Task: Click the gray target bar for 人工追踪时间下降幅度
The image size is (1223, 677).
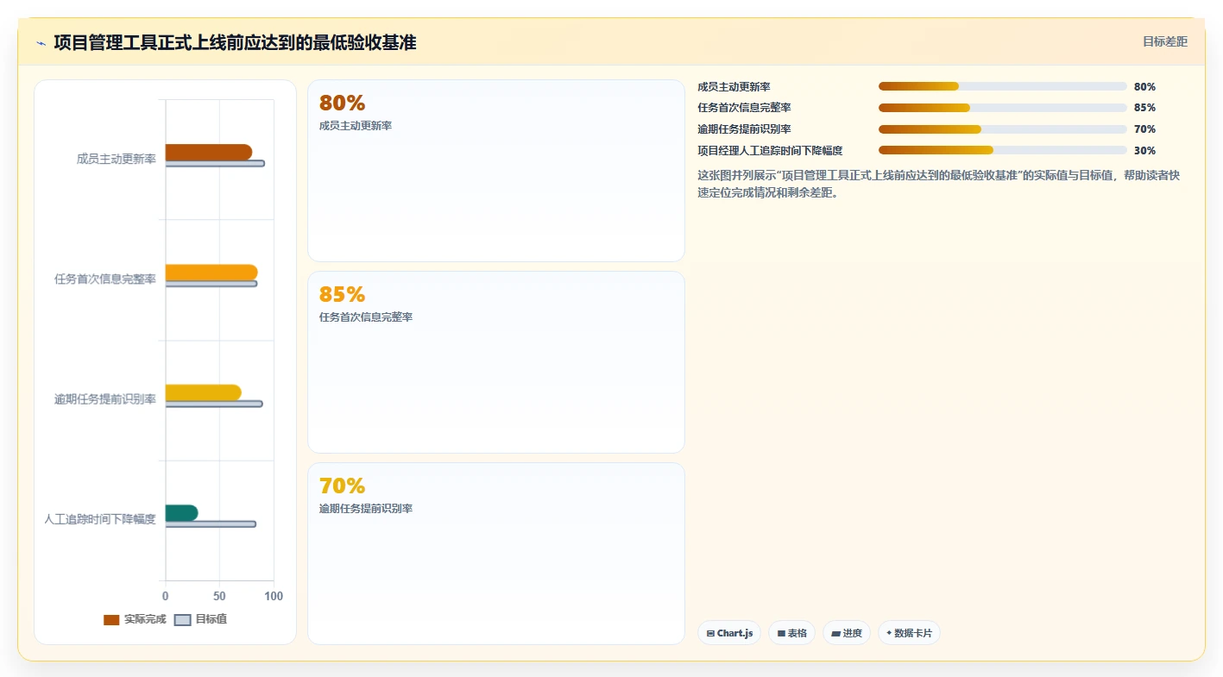Action: 211,523
